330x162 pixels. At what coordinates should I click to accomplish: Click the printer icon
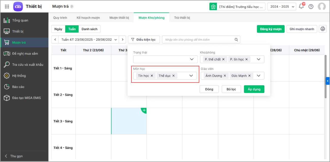point(323,29)
